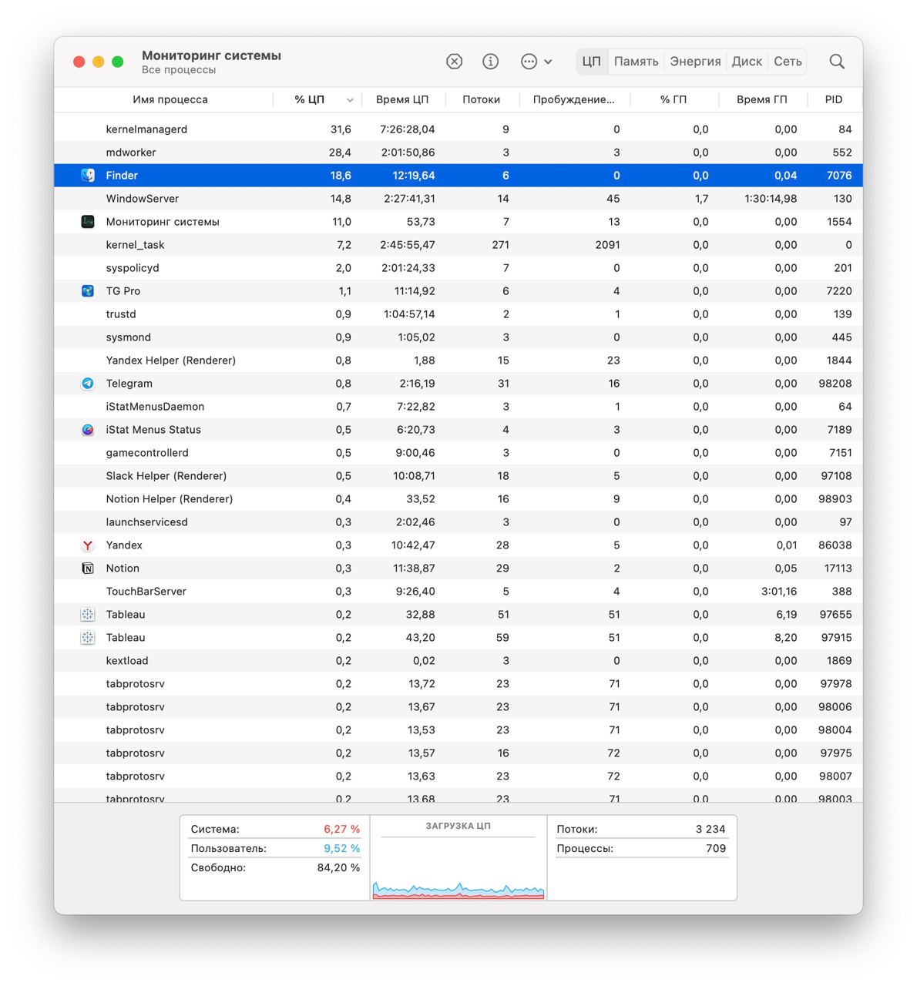
Task: Click the Мониторинг системы app icon in row
Action: coord(88,222)
